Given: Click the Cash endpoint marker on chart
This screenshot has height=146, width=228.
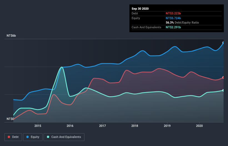Looking at the screenshot, I should (223, 90).
